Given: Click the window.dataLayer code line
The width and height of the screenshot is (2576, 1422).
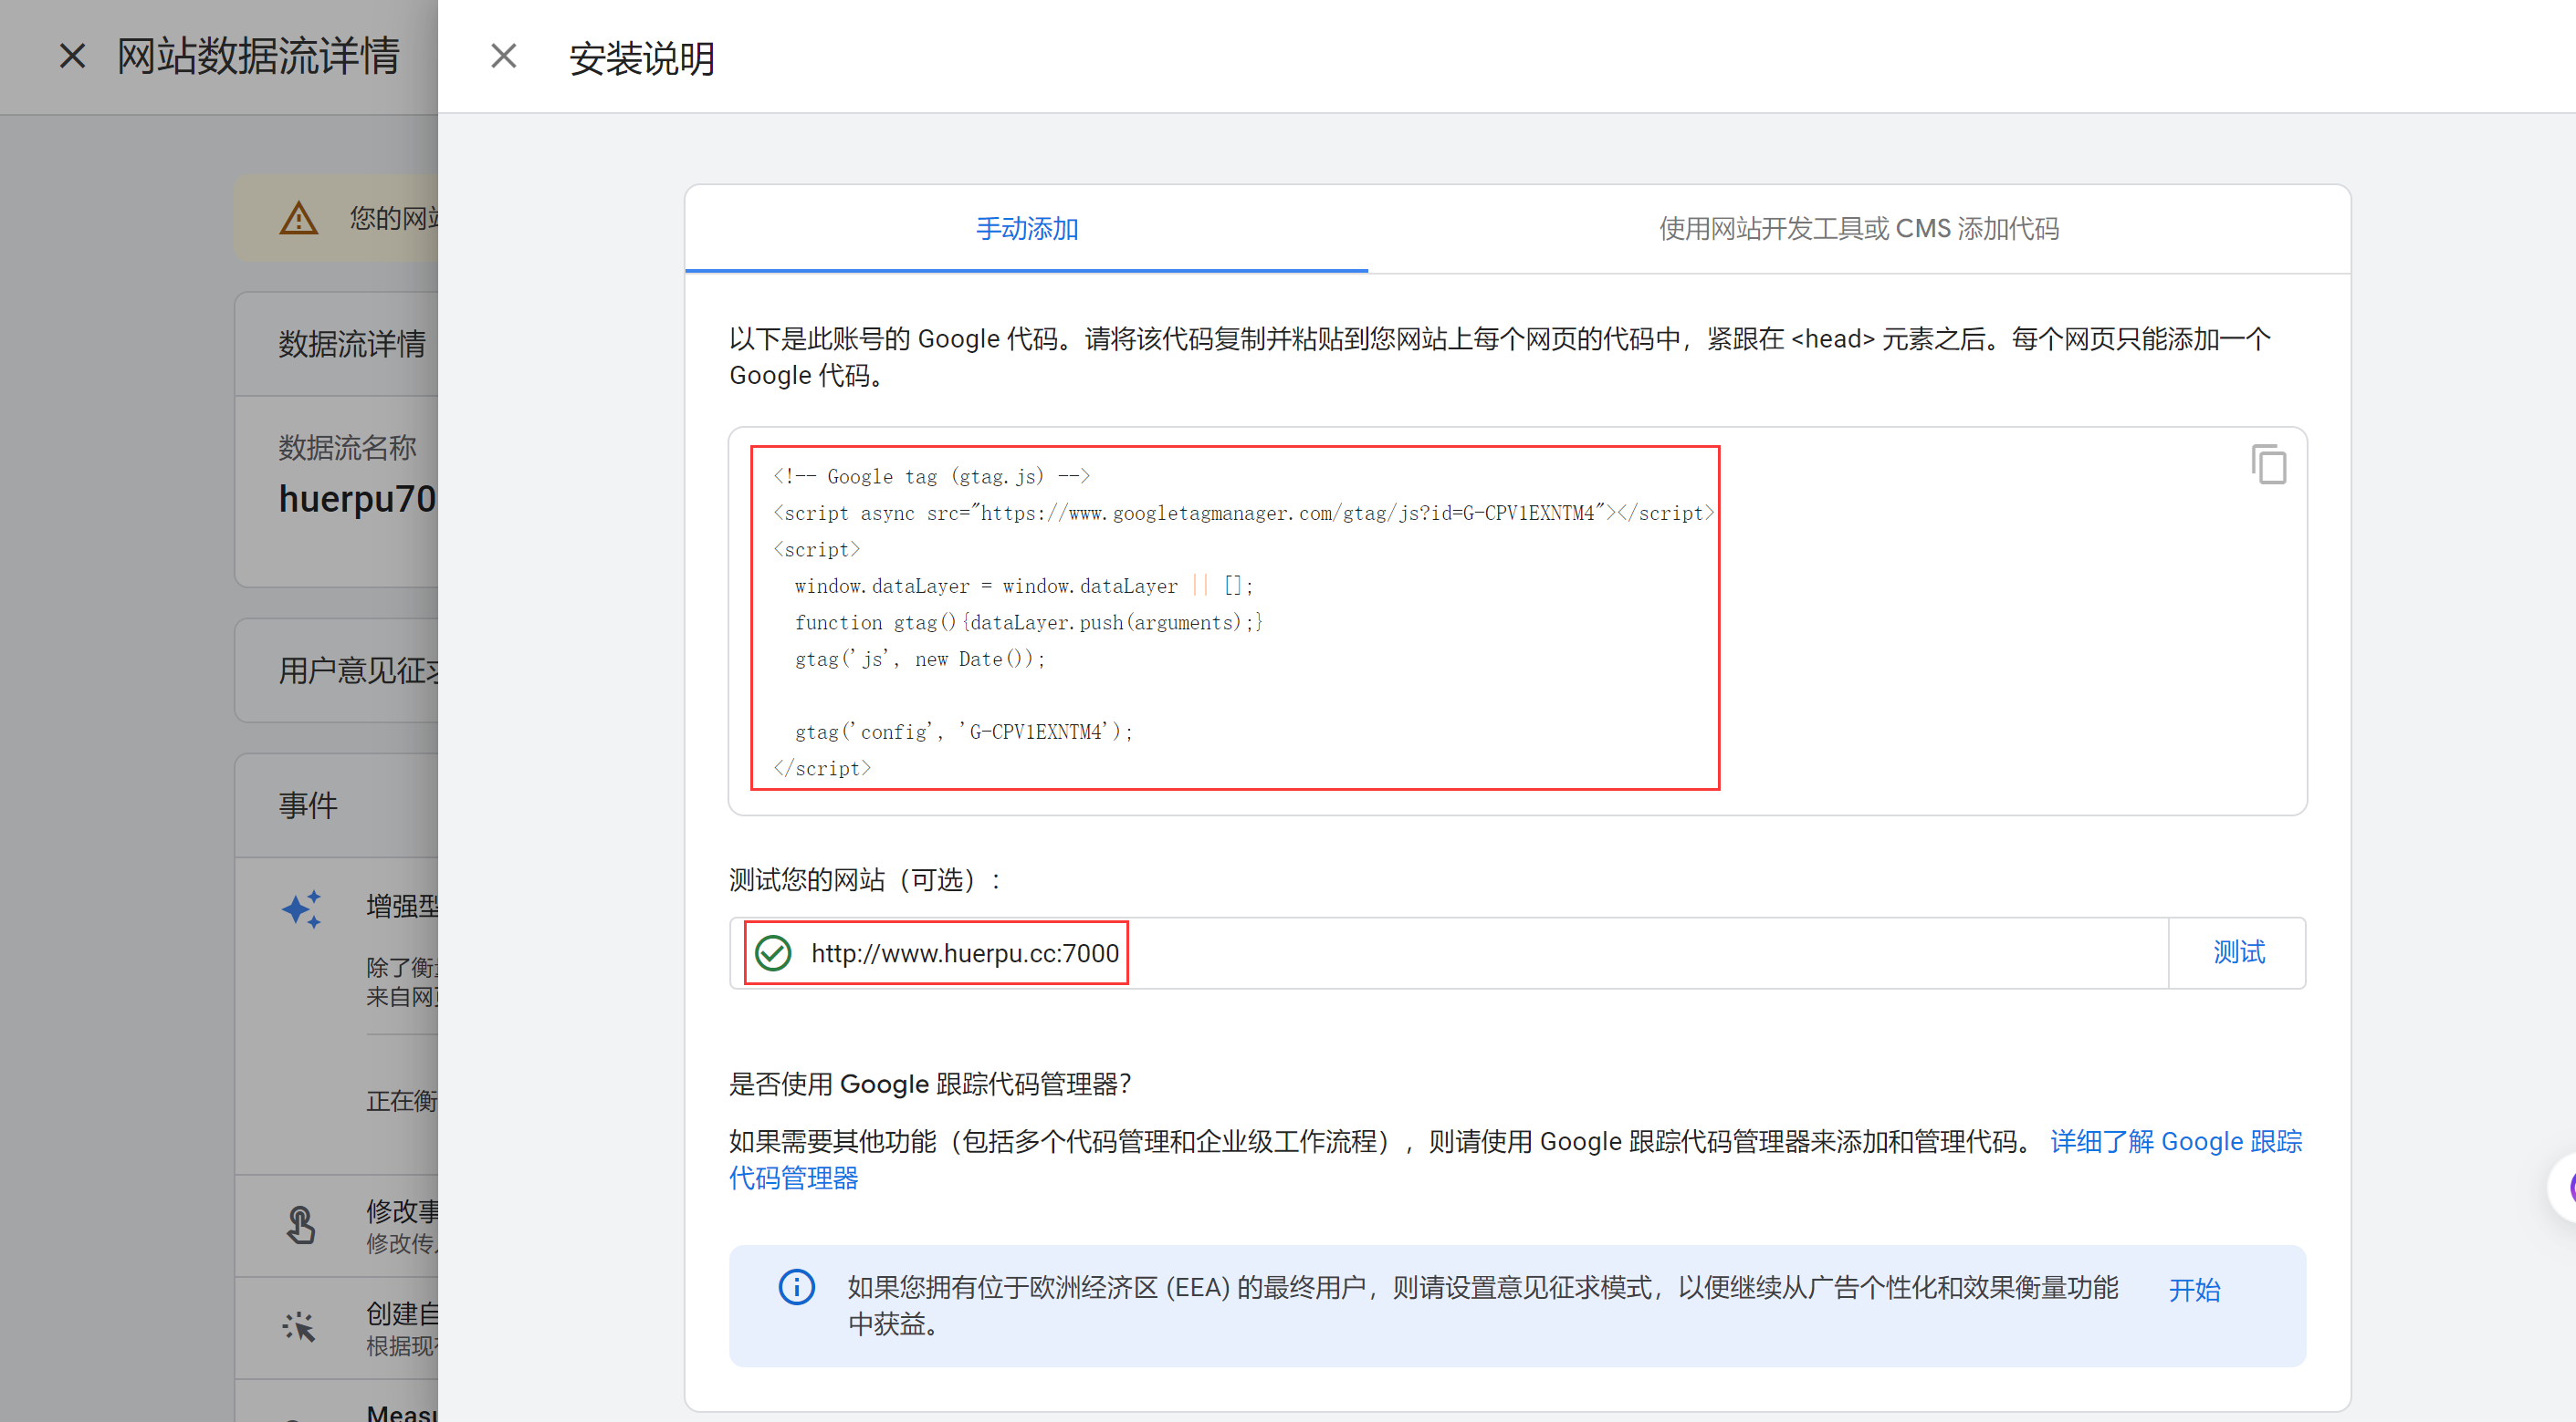Looking at the screenshot, I should pyautogui.click(x=1023, y=586).
